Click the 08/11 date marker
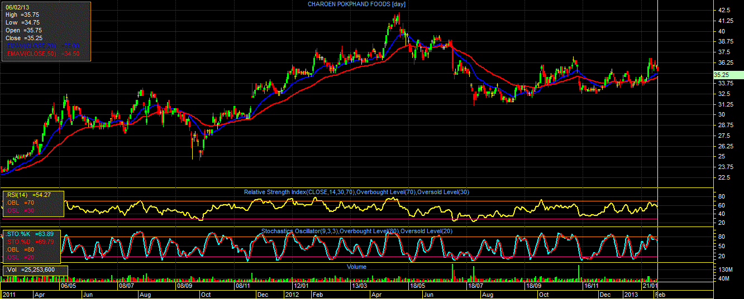This screenshot has height=299, width=744. 243,286
